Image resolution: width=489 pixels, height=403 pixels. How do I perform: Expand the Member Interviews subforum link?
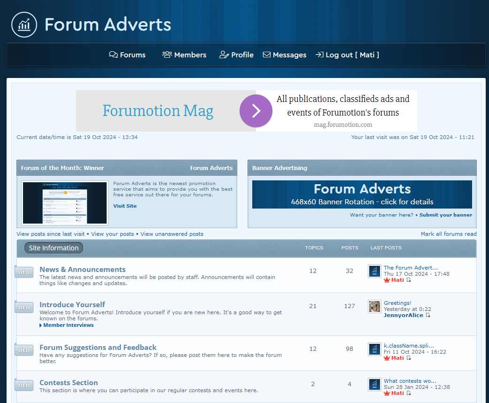tap(68, 325)
